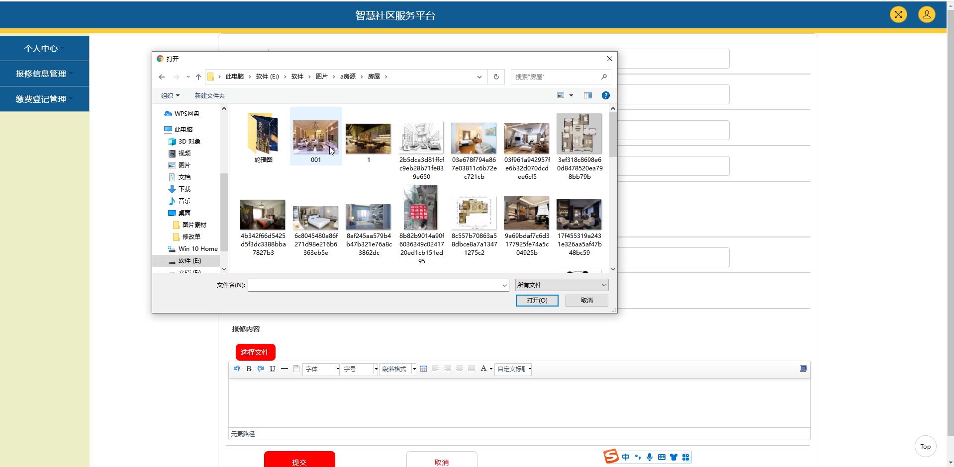Expand the 段落格式 paragraph format dropdown
This screenshot has height=467, width=954.
tap(414, 369)
